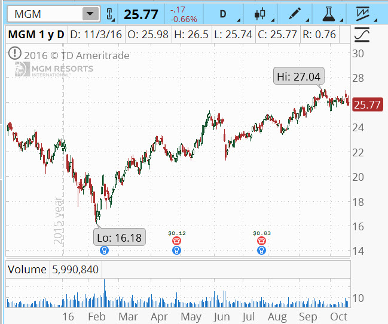This screenshot has width=388, height=324.
Task: Click the Lo: 16.18 price bubble
Action: click(120, 237)
